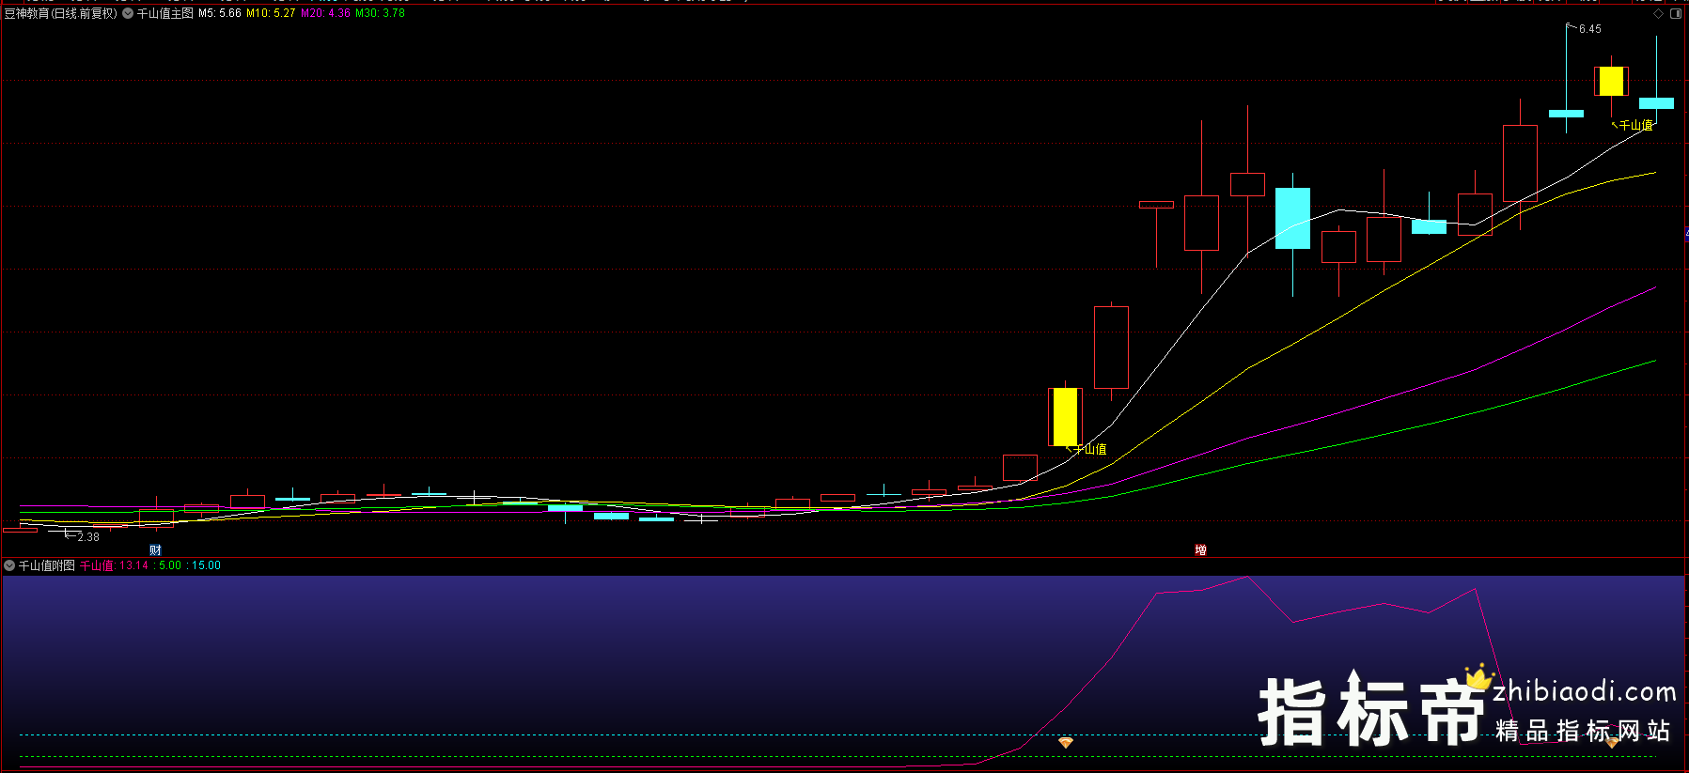
Task: Toggle the side panel layout icon
Action: [1676, 14]
